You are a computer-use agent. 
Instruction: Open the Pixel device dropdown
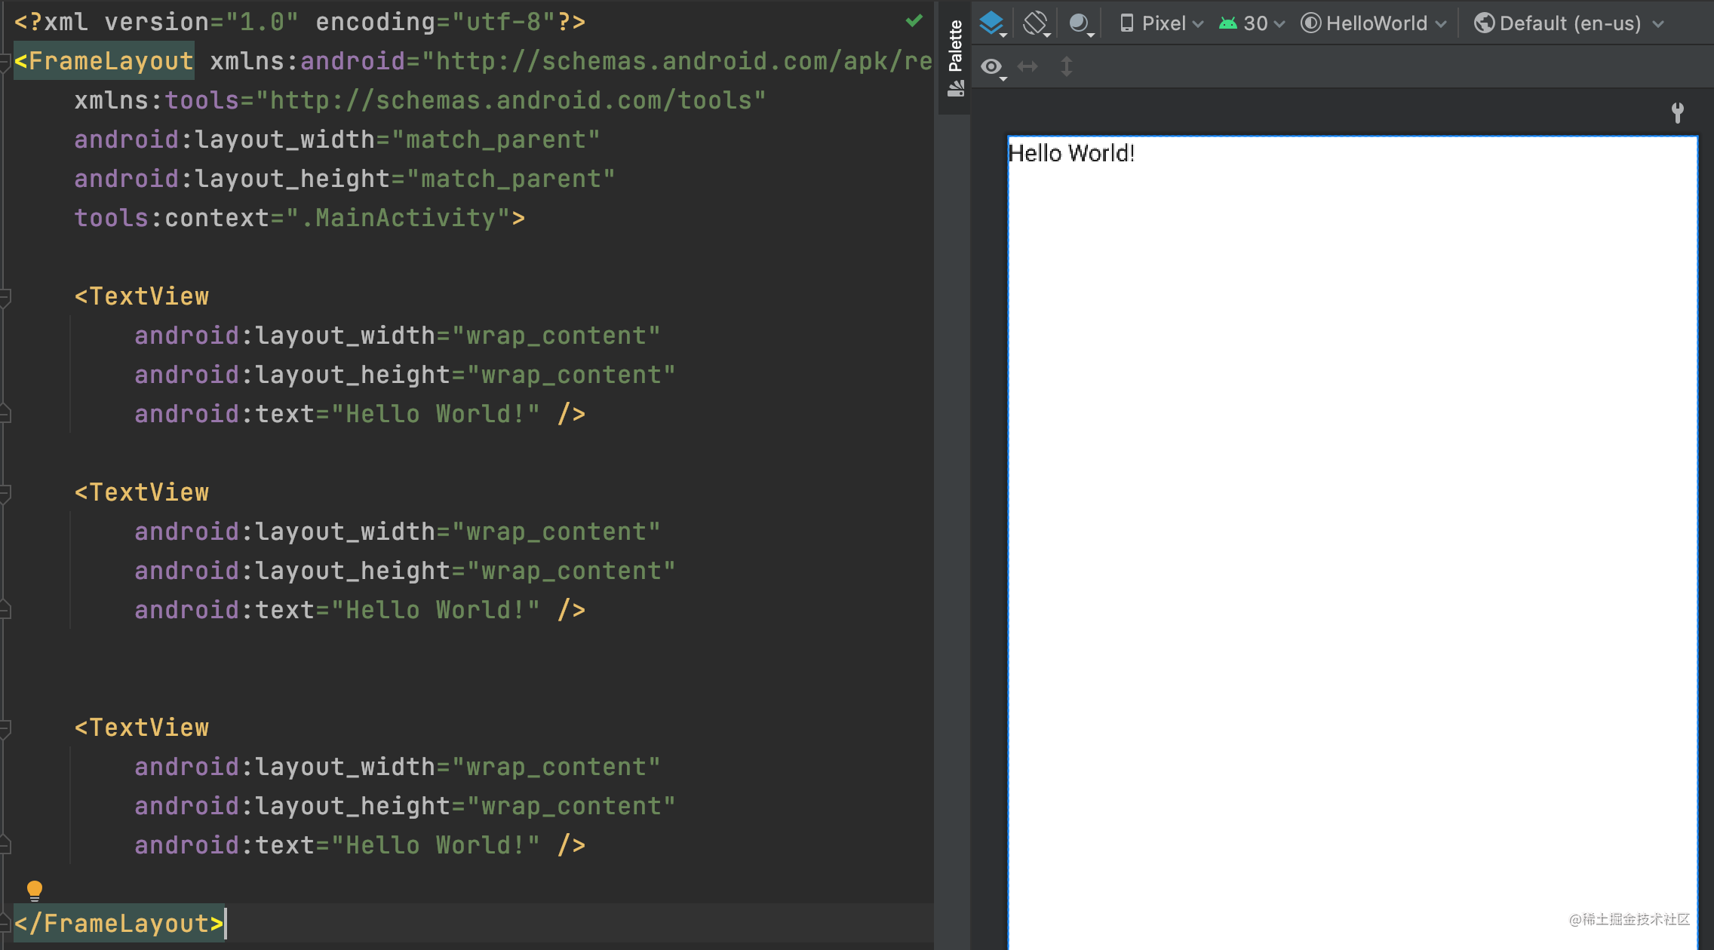tap(1162, 23)
